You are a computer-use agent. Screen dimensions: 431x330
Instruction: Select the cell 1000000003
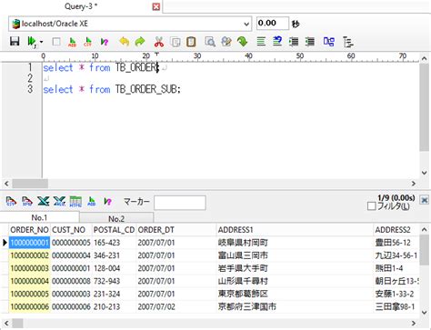pyautogui.click(x=29, y=268)
